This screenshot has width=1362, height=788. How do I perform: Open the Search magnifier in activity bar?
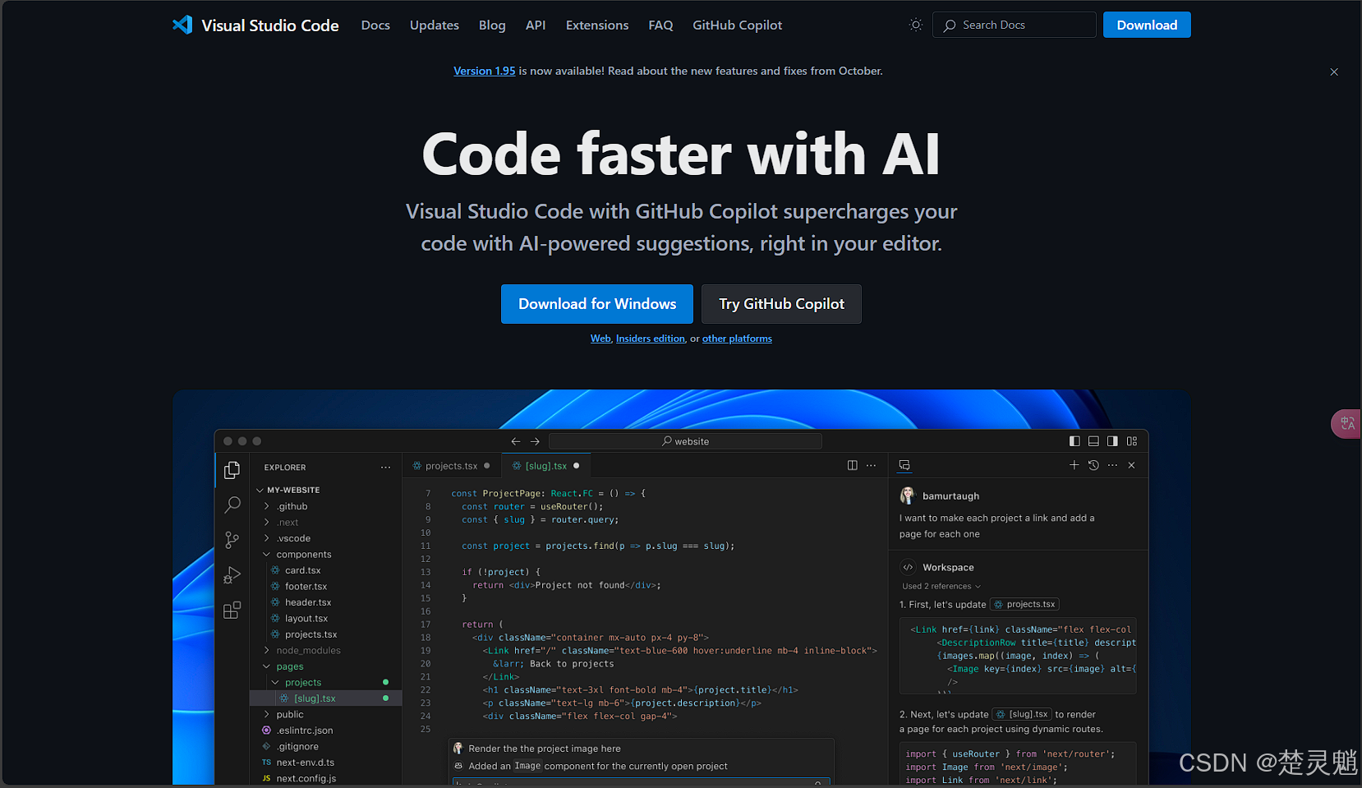pyautogui.click(x=232, y=505)
